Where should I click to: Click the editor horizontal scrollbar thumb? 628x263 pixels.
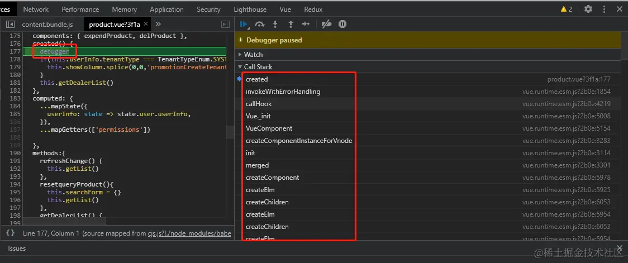(x=64, y=221)
